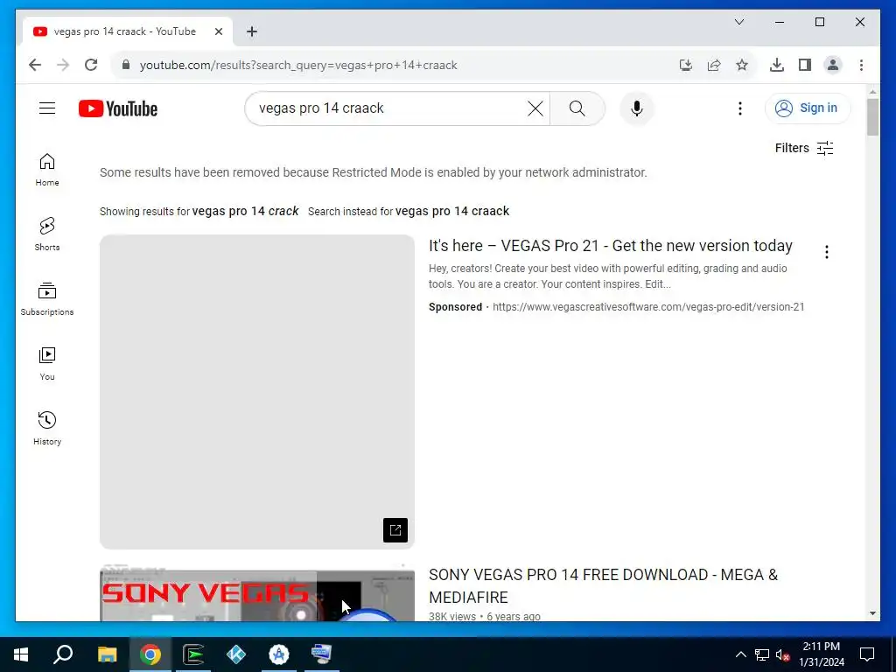Click the Chrome taskbar icon
Screen dimensions: 896x672
[x=150, y=654]
